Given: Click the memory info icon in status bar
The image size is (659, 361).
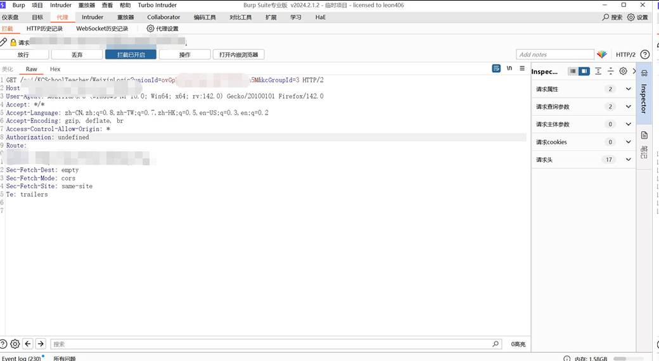Looking at the screenshot, I should [567, 358].
